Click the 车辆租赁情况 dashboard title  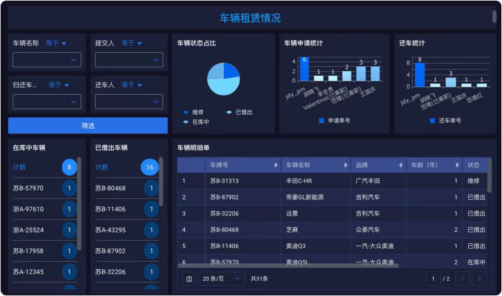coord(250,18)
